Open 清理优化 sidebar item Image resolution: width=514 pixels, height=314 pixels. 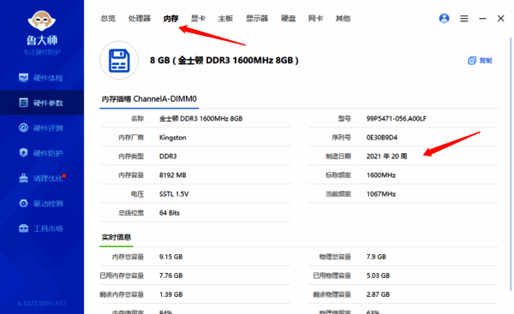click(x=42, y=178)
